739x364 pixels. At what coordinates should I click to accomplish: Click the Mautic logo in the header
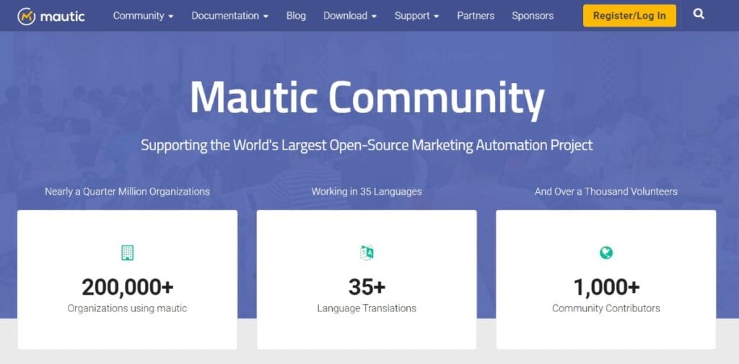pos(51,16)
